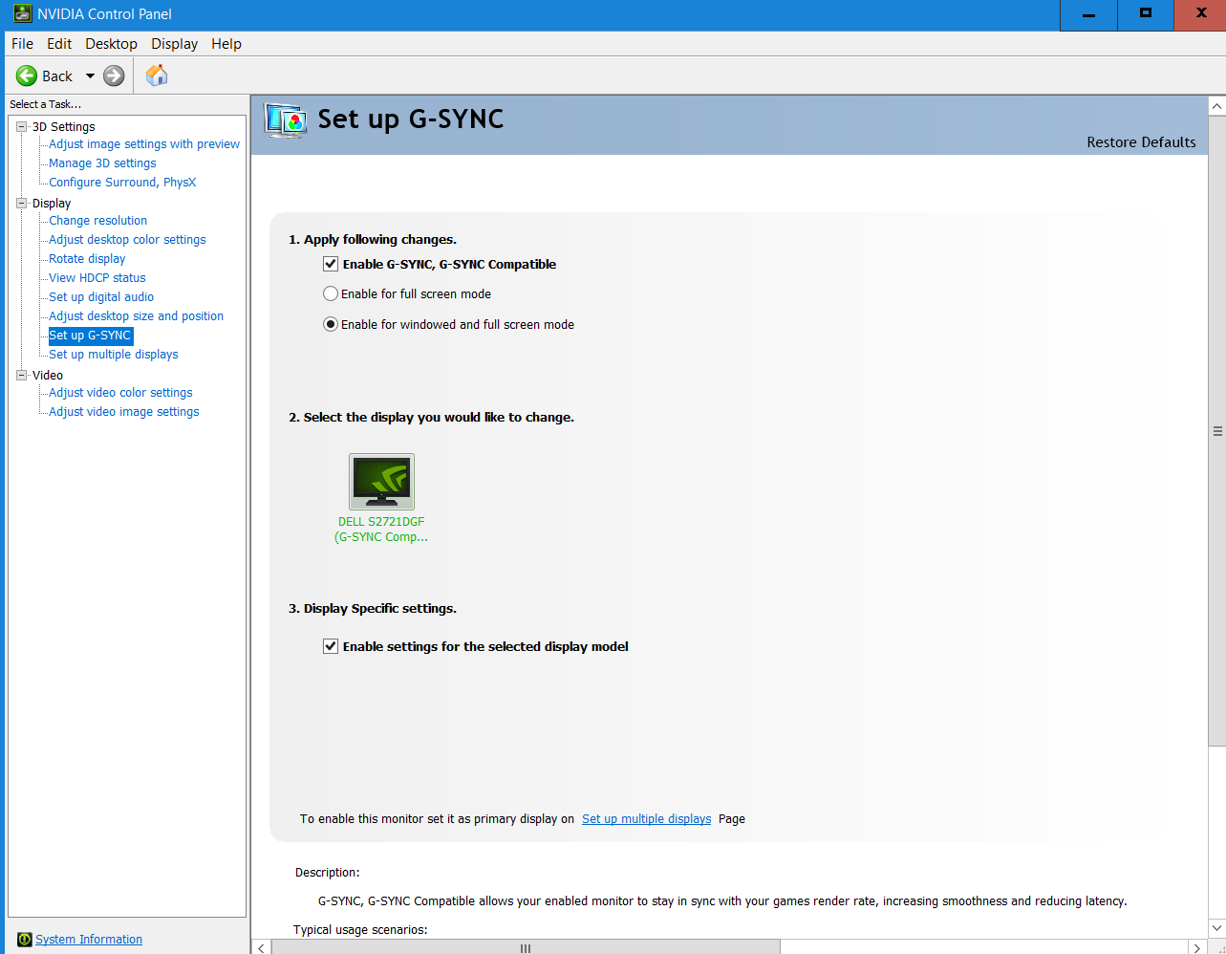1226x954 pixels.
Task: Open the Back history dropdown arrow
Action: pyautogui.click(x=90, y=76)
